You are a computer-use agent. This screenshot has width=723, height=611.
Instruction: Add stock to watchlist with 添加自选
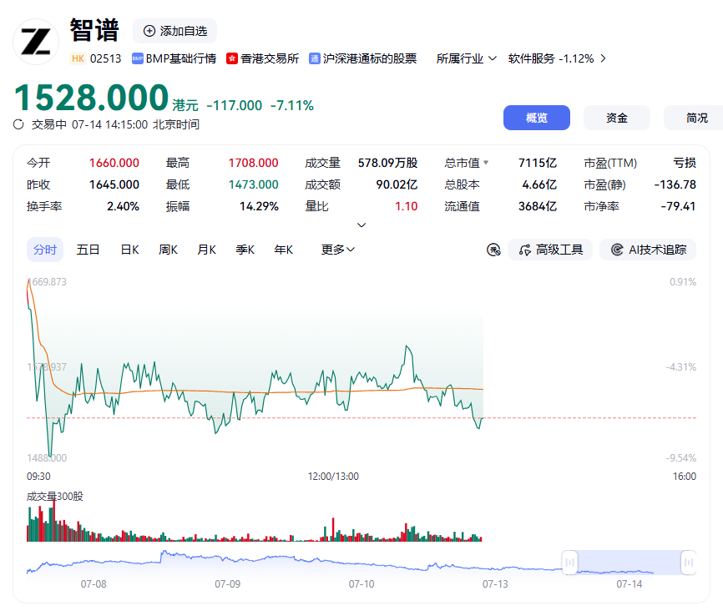click(x=174, y=31)
